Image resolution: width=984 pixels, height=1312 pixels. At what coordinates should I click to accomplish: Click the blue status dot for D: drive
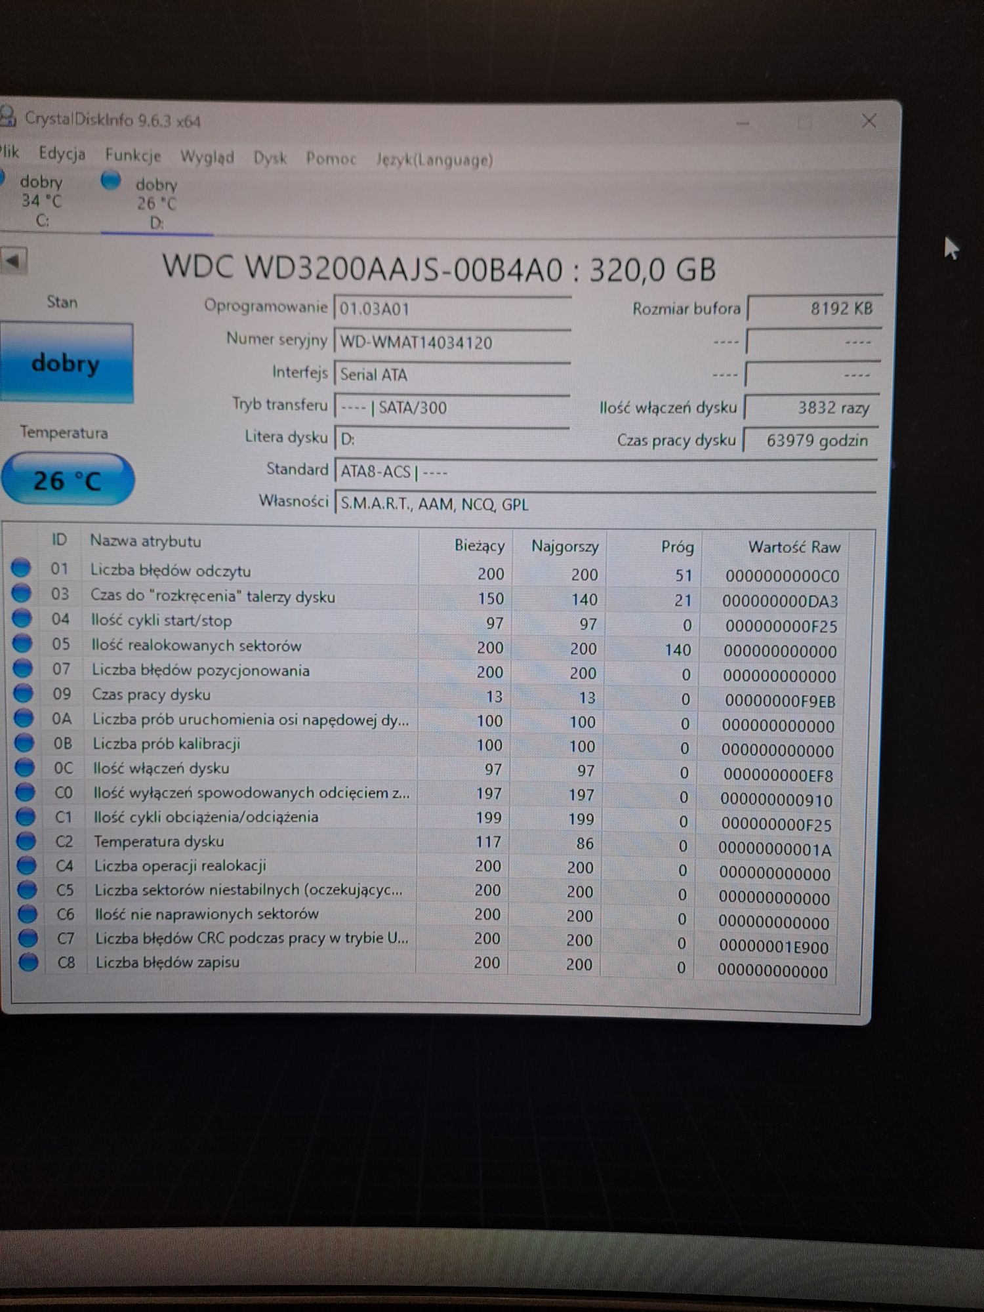click(x=111, y=180)
